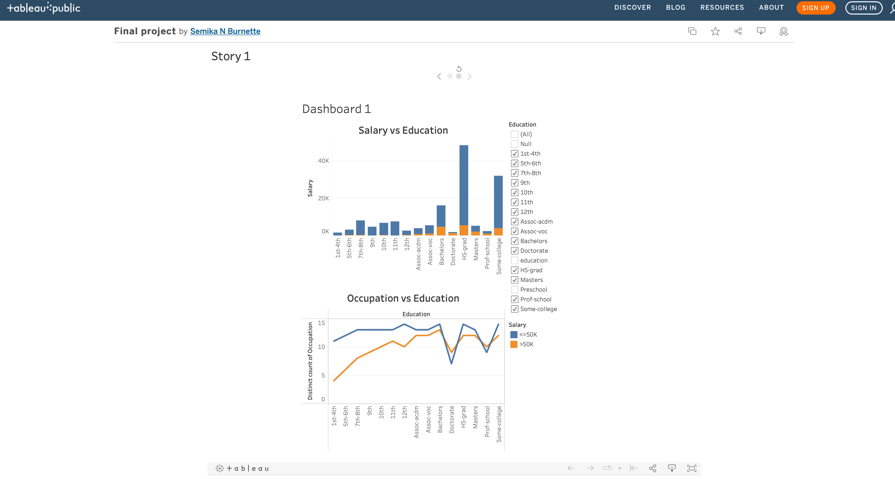Image resolution: width=895 pixels, height=479 pixels.
Task: Click the favorite star icon
Action: [715, 31]
